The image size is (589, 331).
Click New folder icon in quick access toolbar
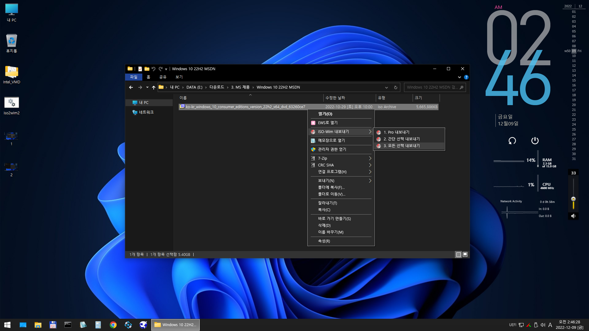point(147,69)
